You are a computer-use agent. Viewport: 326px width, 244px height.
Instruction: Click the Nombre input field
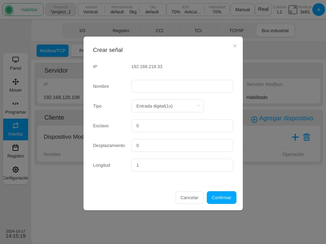tap(182, 86)
